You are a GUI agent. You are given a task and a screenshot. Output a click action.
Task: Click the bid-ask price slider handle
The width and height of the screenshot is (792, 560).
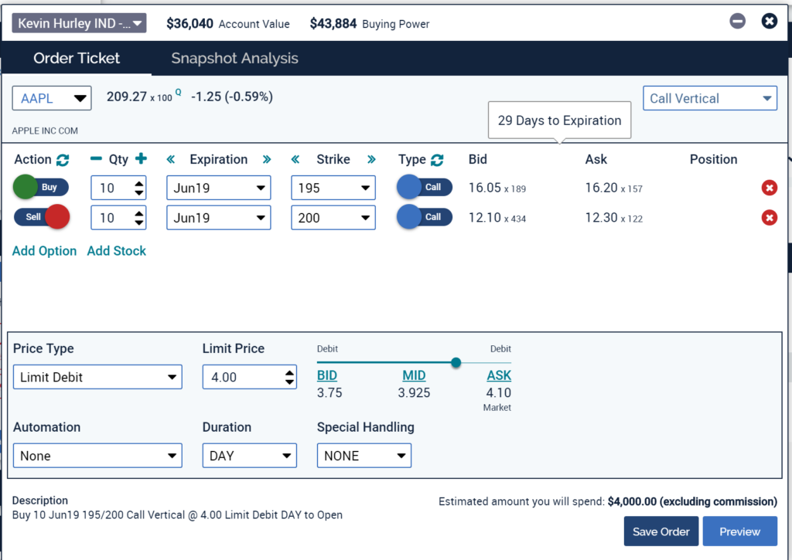[x=456, y=362]
